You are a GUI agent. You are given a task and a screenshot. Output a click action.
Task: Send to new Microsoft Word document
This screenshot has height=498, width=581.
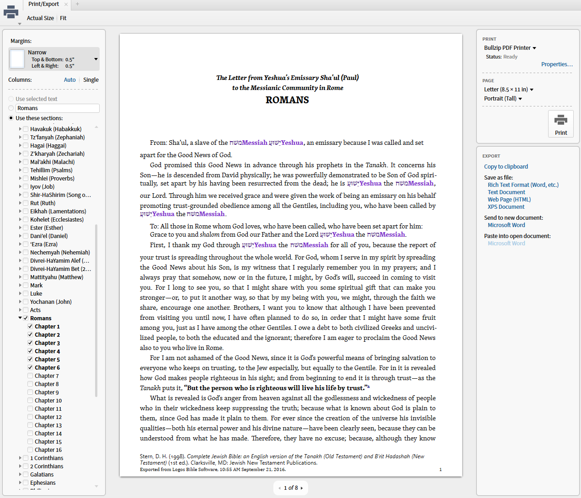point(506,225)
